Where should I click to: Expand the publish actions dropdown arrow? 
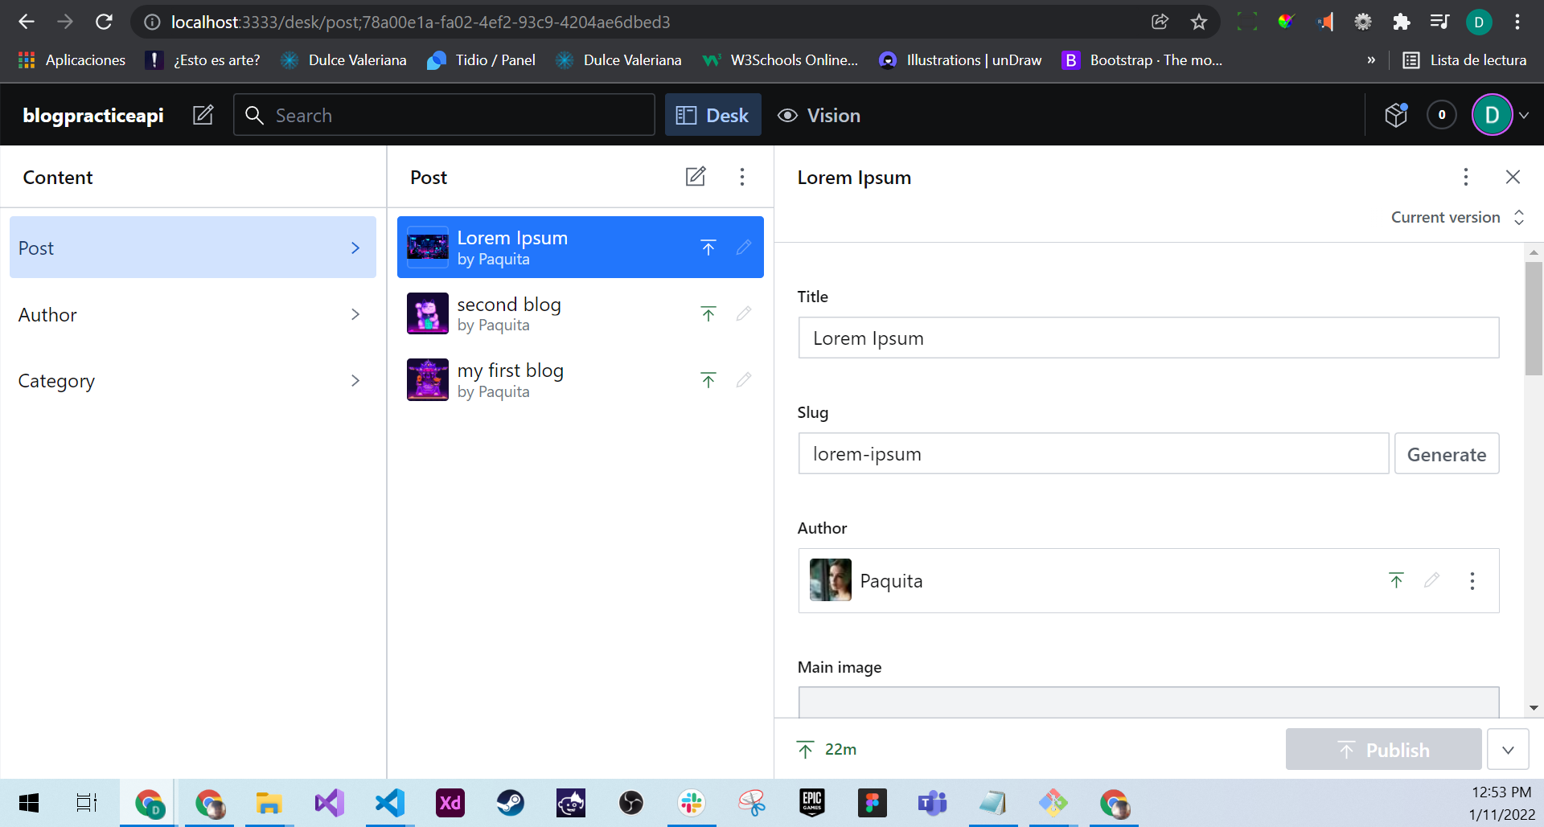click(x=1508, y=750)
